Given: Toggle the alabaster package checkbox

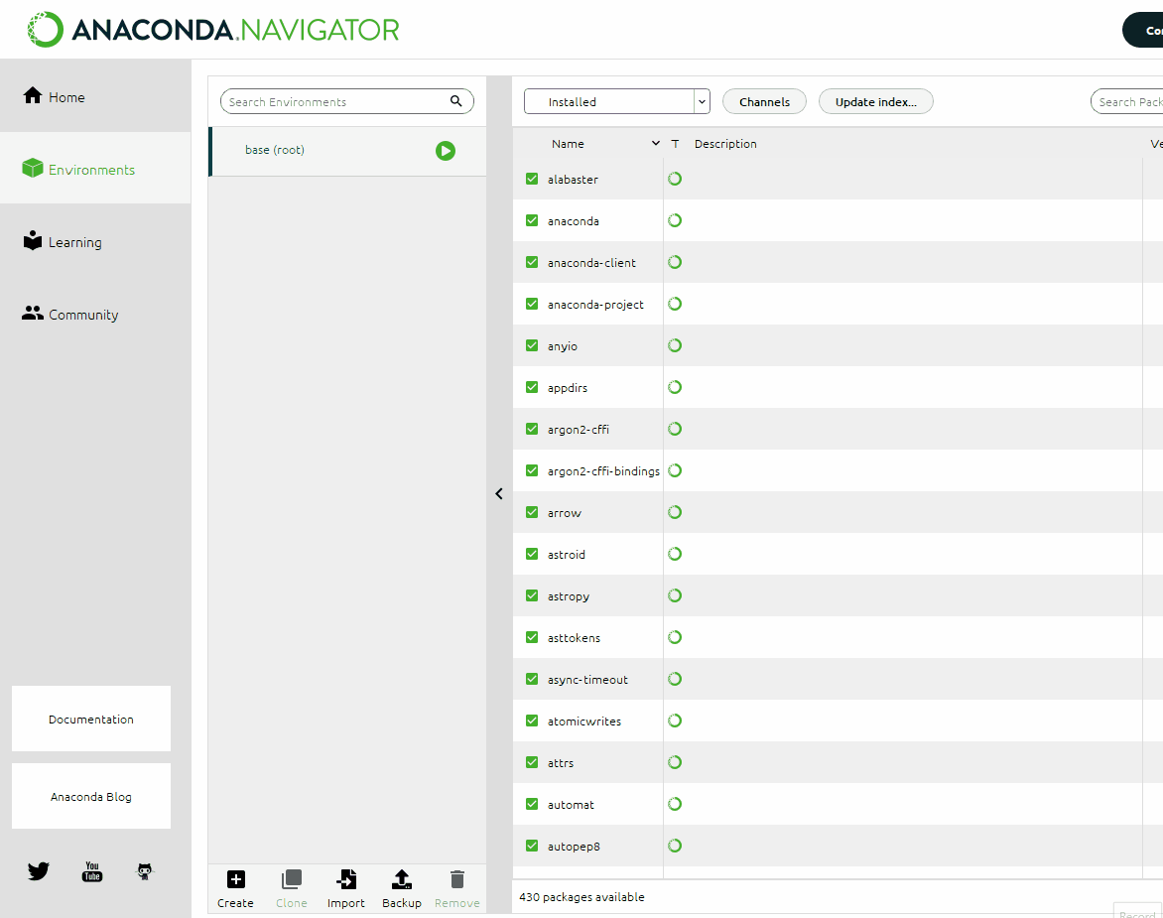Looking at the screenshot, I should 532,179.
